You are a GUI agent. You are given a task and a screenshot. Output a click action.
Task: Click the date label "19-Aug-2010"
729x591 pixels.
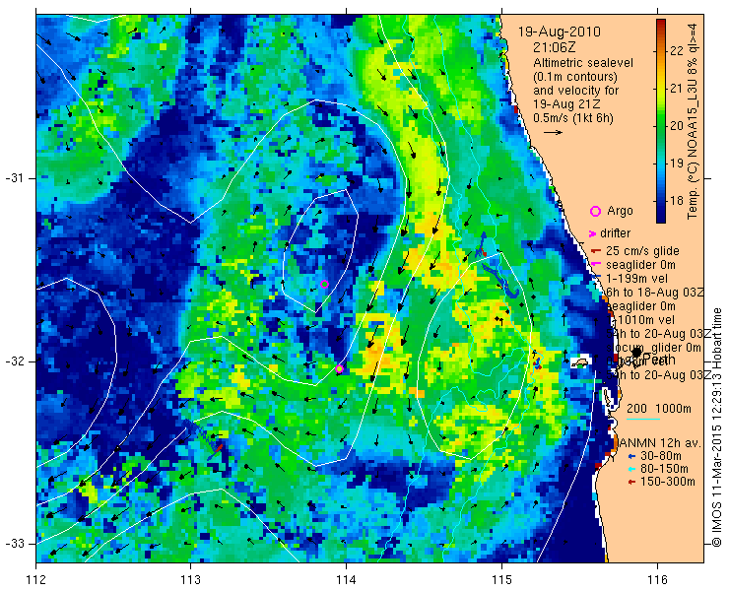(x=560, y=33)
